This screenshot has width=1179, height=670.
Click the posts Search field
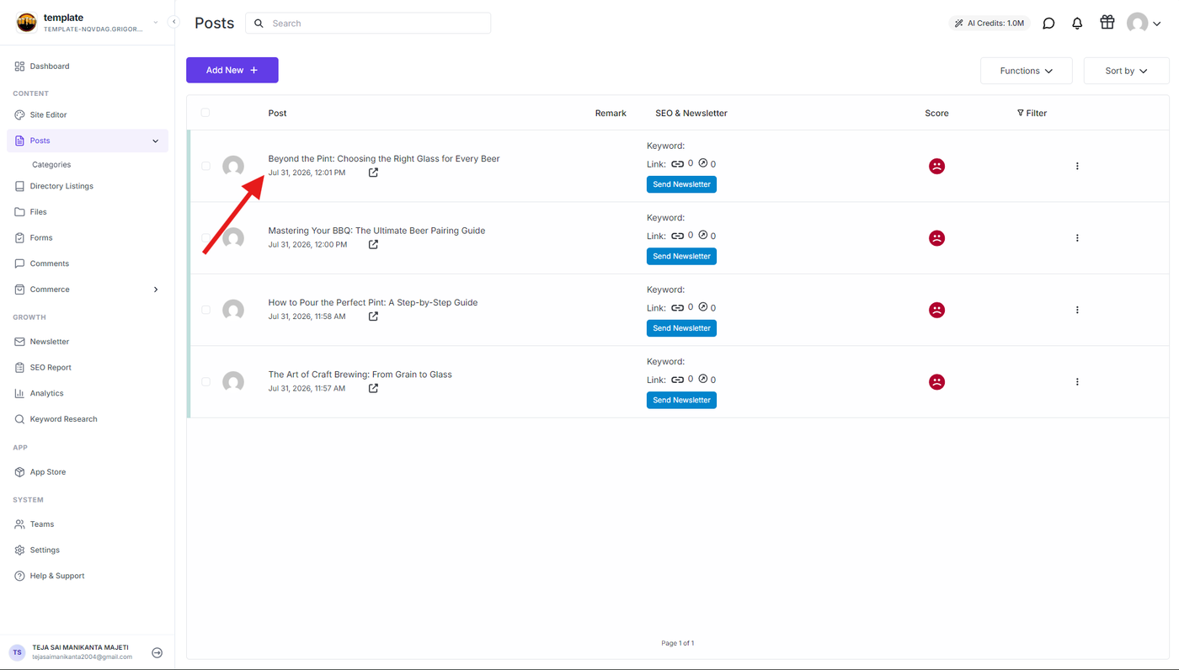pyautogui.click(x=368, y=24)
